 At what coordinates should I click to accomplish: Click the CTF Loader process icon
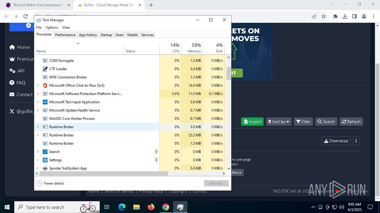[45, 69]
